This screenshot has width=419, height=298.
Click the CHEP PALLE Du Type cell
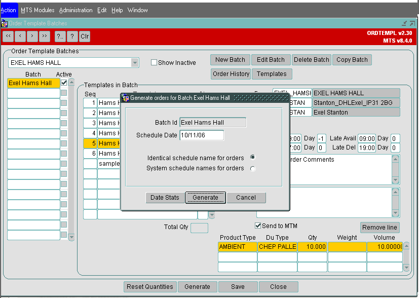click(x=277, y=247)
